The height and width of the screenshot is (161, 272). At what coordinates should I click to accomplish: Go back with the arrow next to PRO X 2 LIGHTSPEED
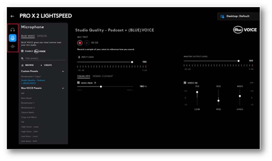coord(12,16)
